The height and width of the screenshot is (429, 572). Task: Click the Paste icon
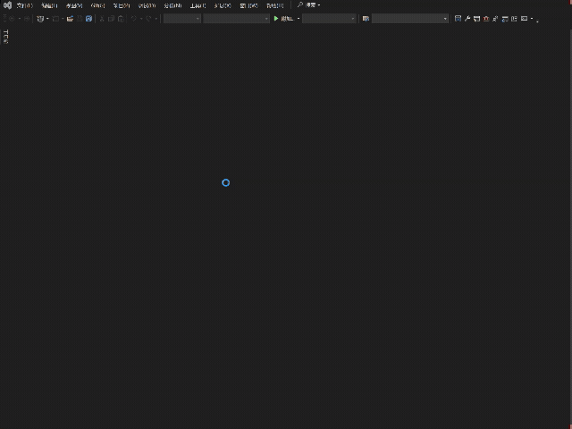(x=121, y=19)
